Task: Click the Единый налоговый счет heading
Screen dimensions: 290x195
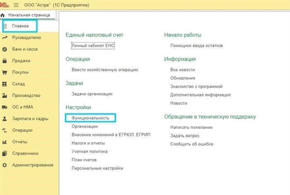Action: point(94,35)
